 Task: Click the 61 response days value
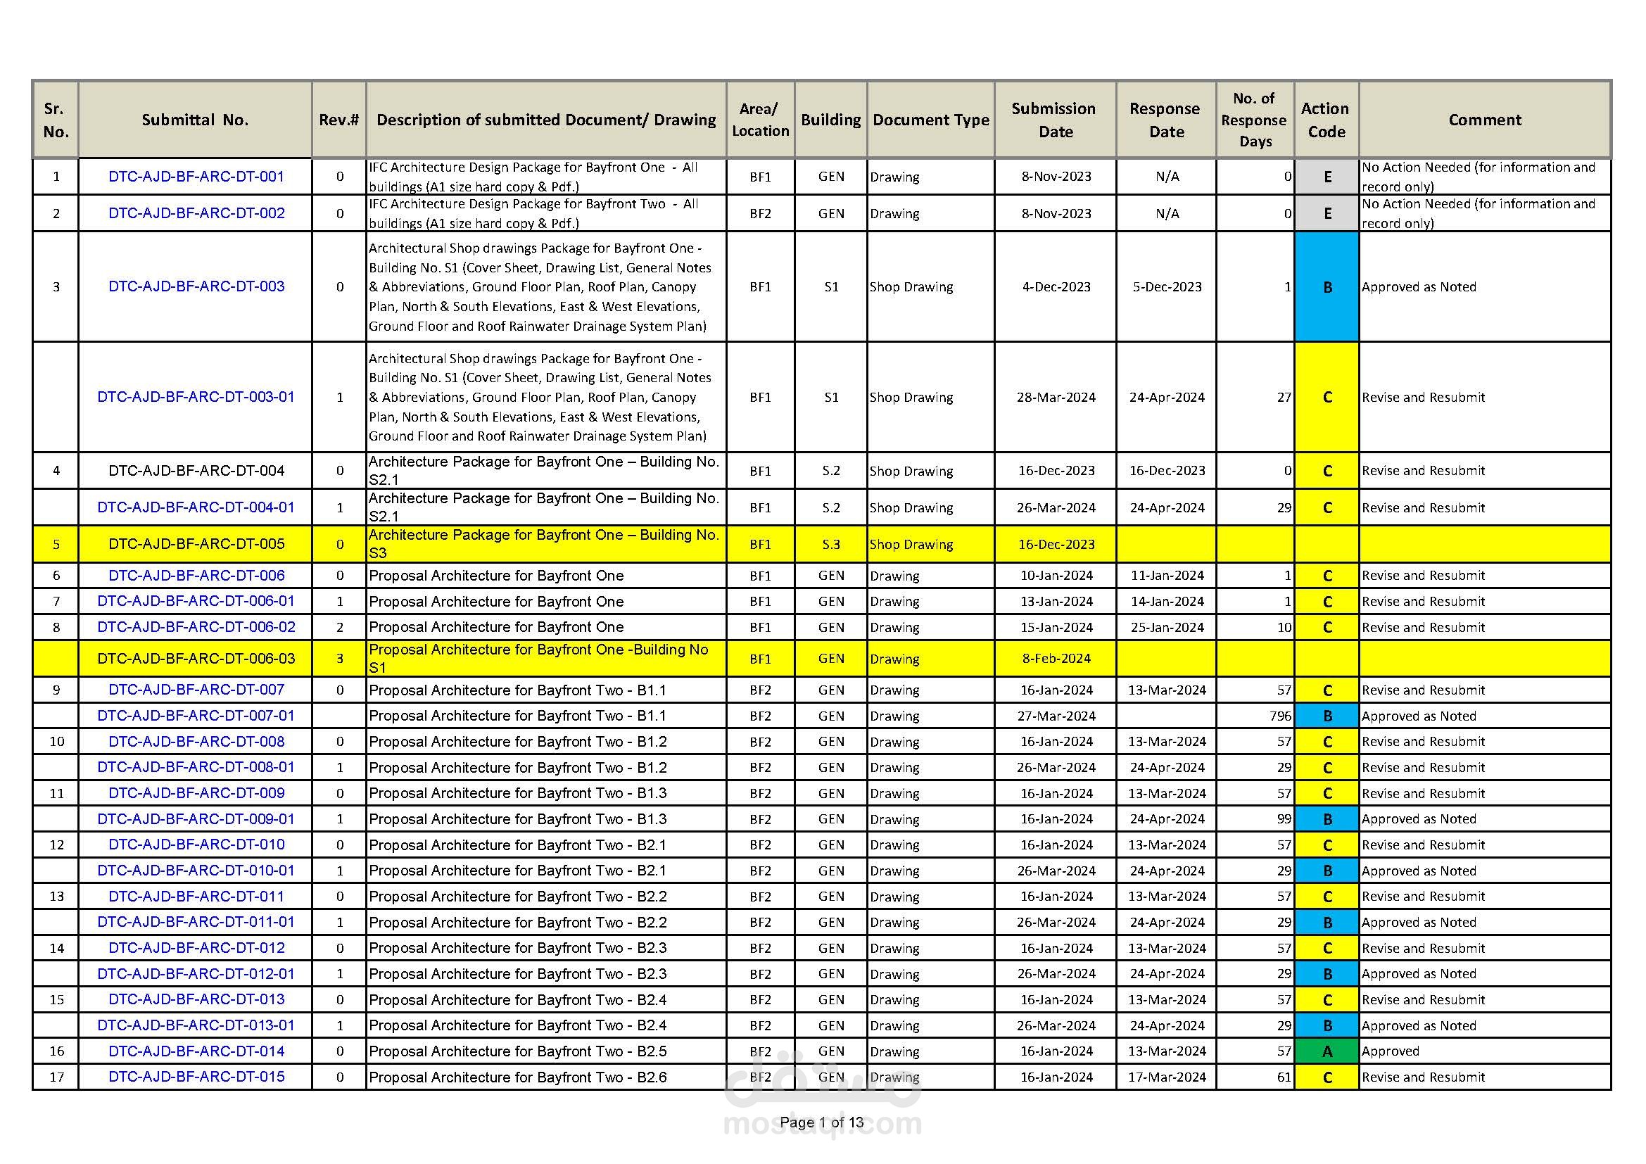point(1284,1077)
